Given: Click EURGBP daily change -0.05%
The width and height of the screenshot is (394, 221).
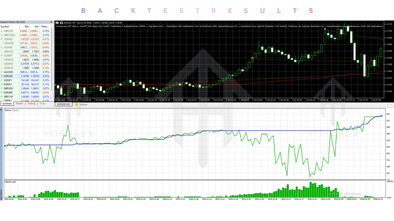Looking at the screenshot, I should (x=45, y=92).
